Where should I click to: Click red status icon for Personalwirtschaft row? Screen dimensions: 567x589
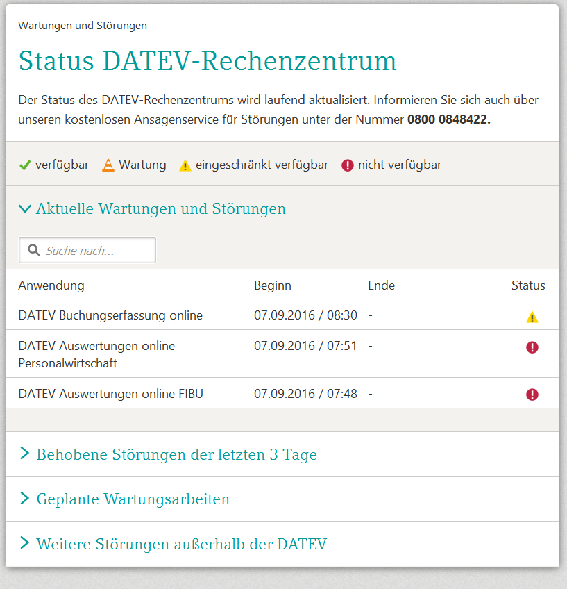(532, 347)
